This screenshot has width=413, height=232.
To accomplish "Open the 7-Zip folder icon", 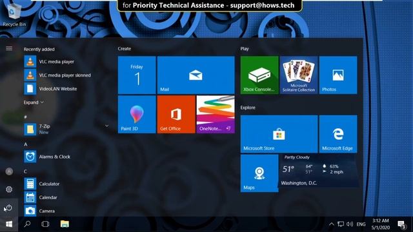I will (x=30, y=129).
